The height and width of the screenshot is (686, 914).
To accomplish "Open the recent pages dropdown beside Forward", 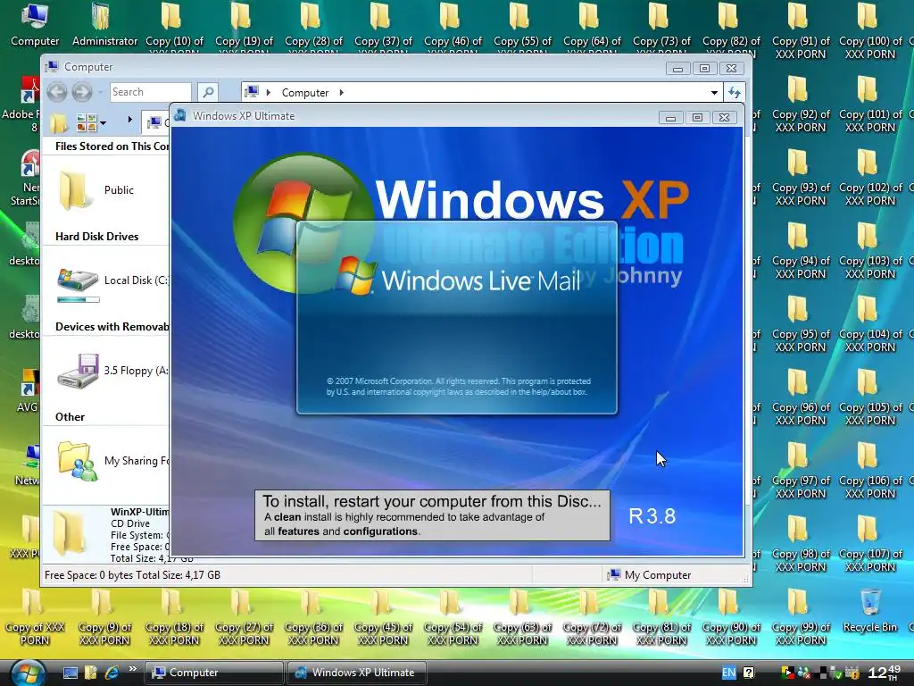I will [x=100, y=92].
